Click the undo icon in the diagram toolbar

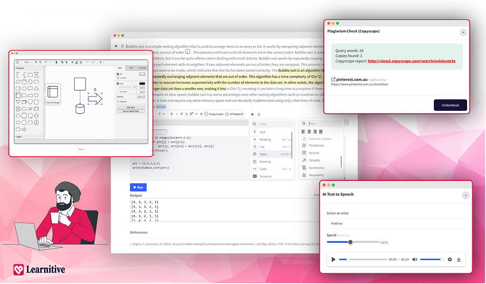click(46, 62)
